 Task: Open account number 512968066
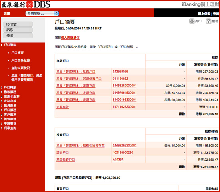coord(120,72)
